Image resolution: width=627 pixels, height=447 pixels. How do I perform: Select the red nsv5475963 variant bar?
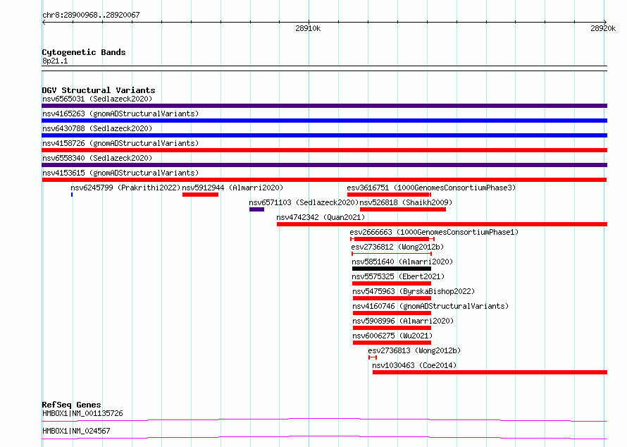(x=392, y=298)
